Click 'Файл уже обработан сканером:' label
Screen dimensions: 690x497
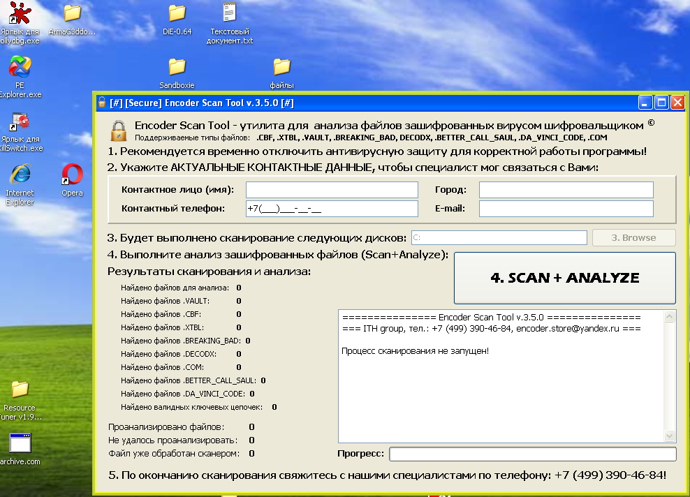[174, 453]
